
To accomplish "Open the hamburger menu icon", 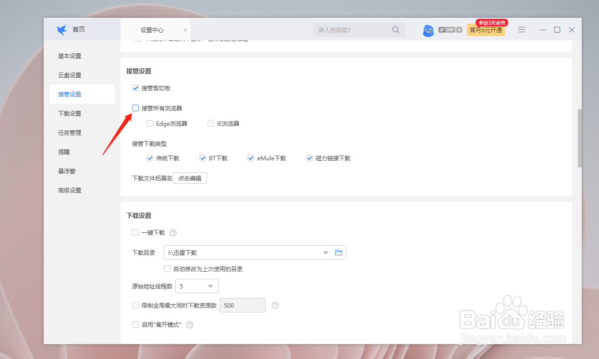I will pyautogui.click(x=522, y=29).
